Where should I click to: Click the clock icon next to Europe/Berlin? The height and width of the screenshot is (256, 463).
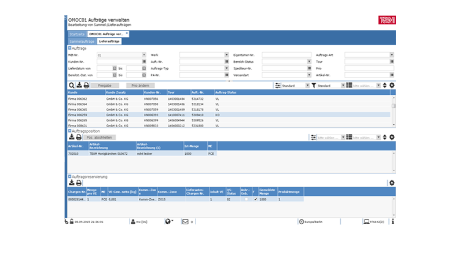coord(302,222)
